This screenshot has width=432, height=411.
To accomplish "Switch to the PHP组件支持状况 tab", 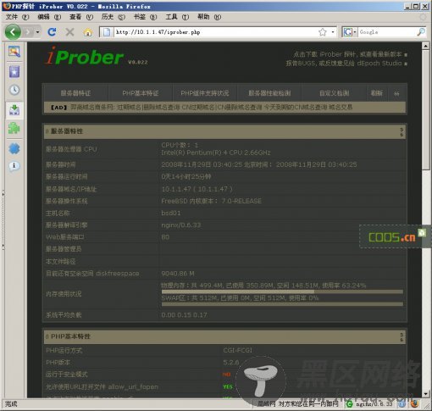I will 205,93.
